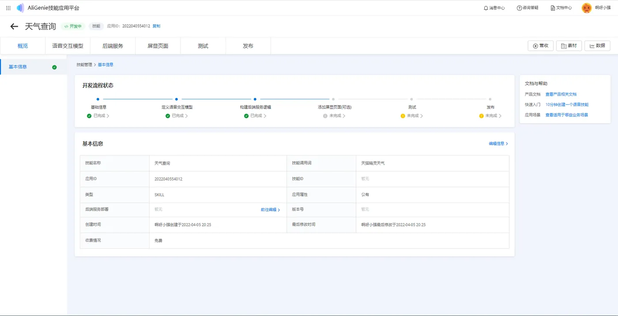Click the 数据 chart button
The height and width of the screenshot is (316, 618).
(x=597, y=45)
